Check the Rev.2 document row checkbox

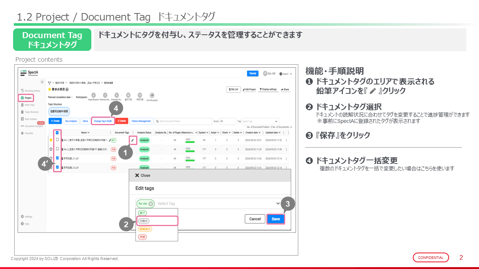(57, 149)
